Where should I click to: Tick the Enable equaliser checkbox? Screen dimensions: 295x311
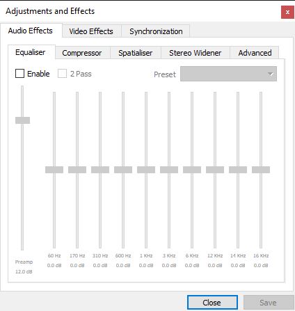pos(19,74)
